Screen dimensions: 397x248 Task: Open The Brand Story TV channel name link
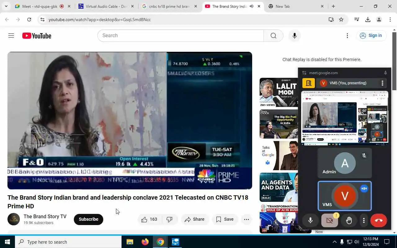pyautogui.click(x=45, y=216)
